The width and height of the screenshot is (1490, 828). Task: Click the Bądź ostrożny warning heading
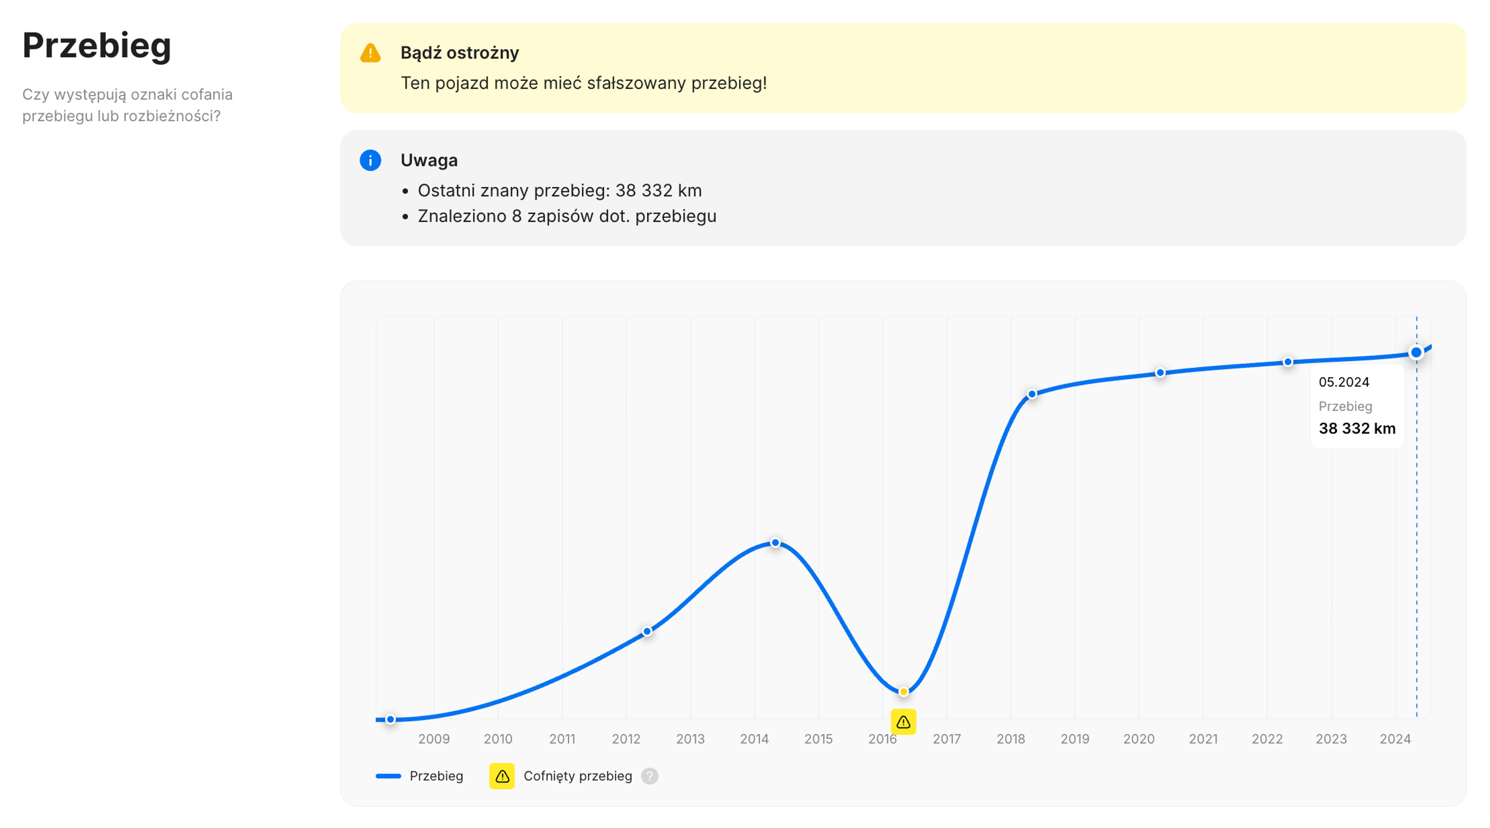(x=459, y=53)
